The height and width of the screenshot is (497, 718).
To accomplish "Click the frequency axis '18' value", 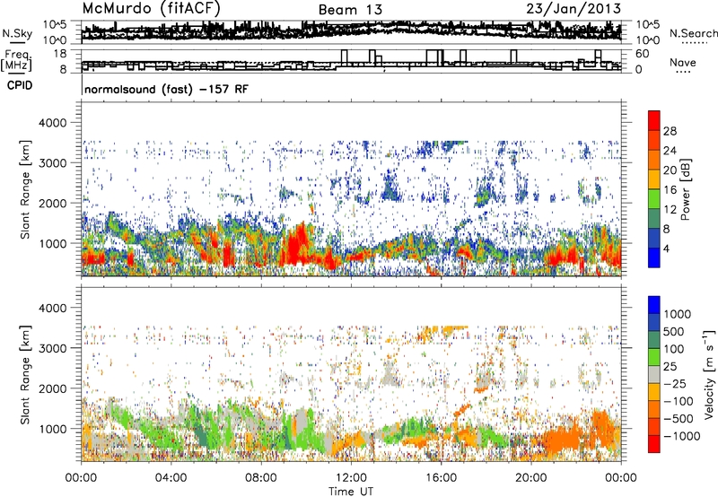I will pyautogui.click(x=60, y=54).
